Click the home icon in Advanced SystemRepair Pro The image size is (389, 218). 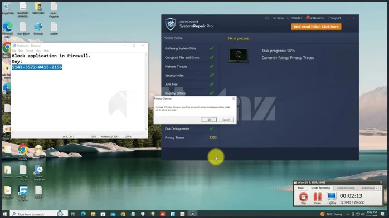click(x=267, y=18)
